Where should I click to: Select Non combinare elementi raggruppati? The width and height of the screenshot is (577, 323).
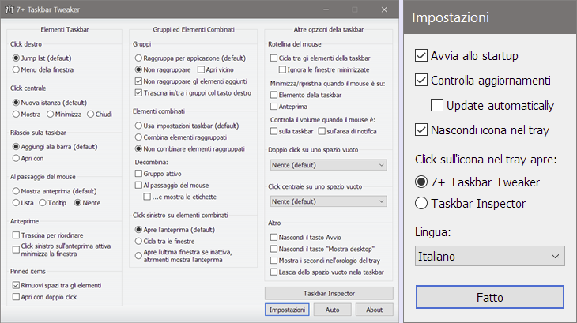pyautogui.click(x=138, y=148)
